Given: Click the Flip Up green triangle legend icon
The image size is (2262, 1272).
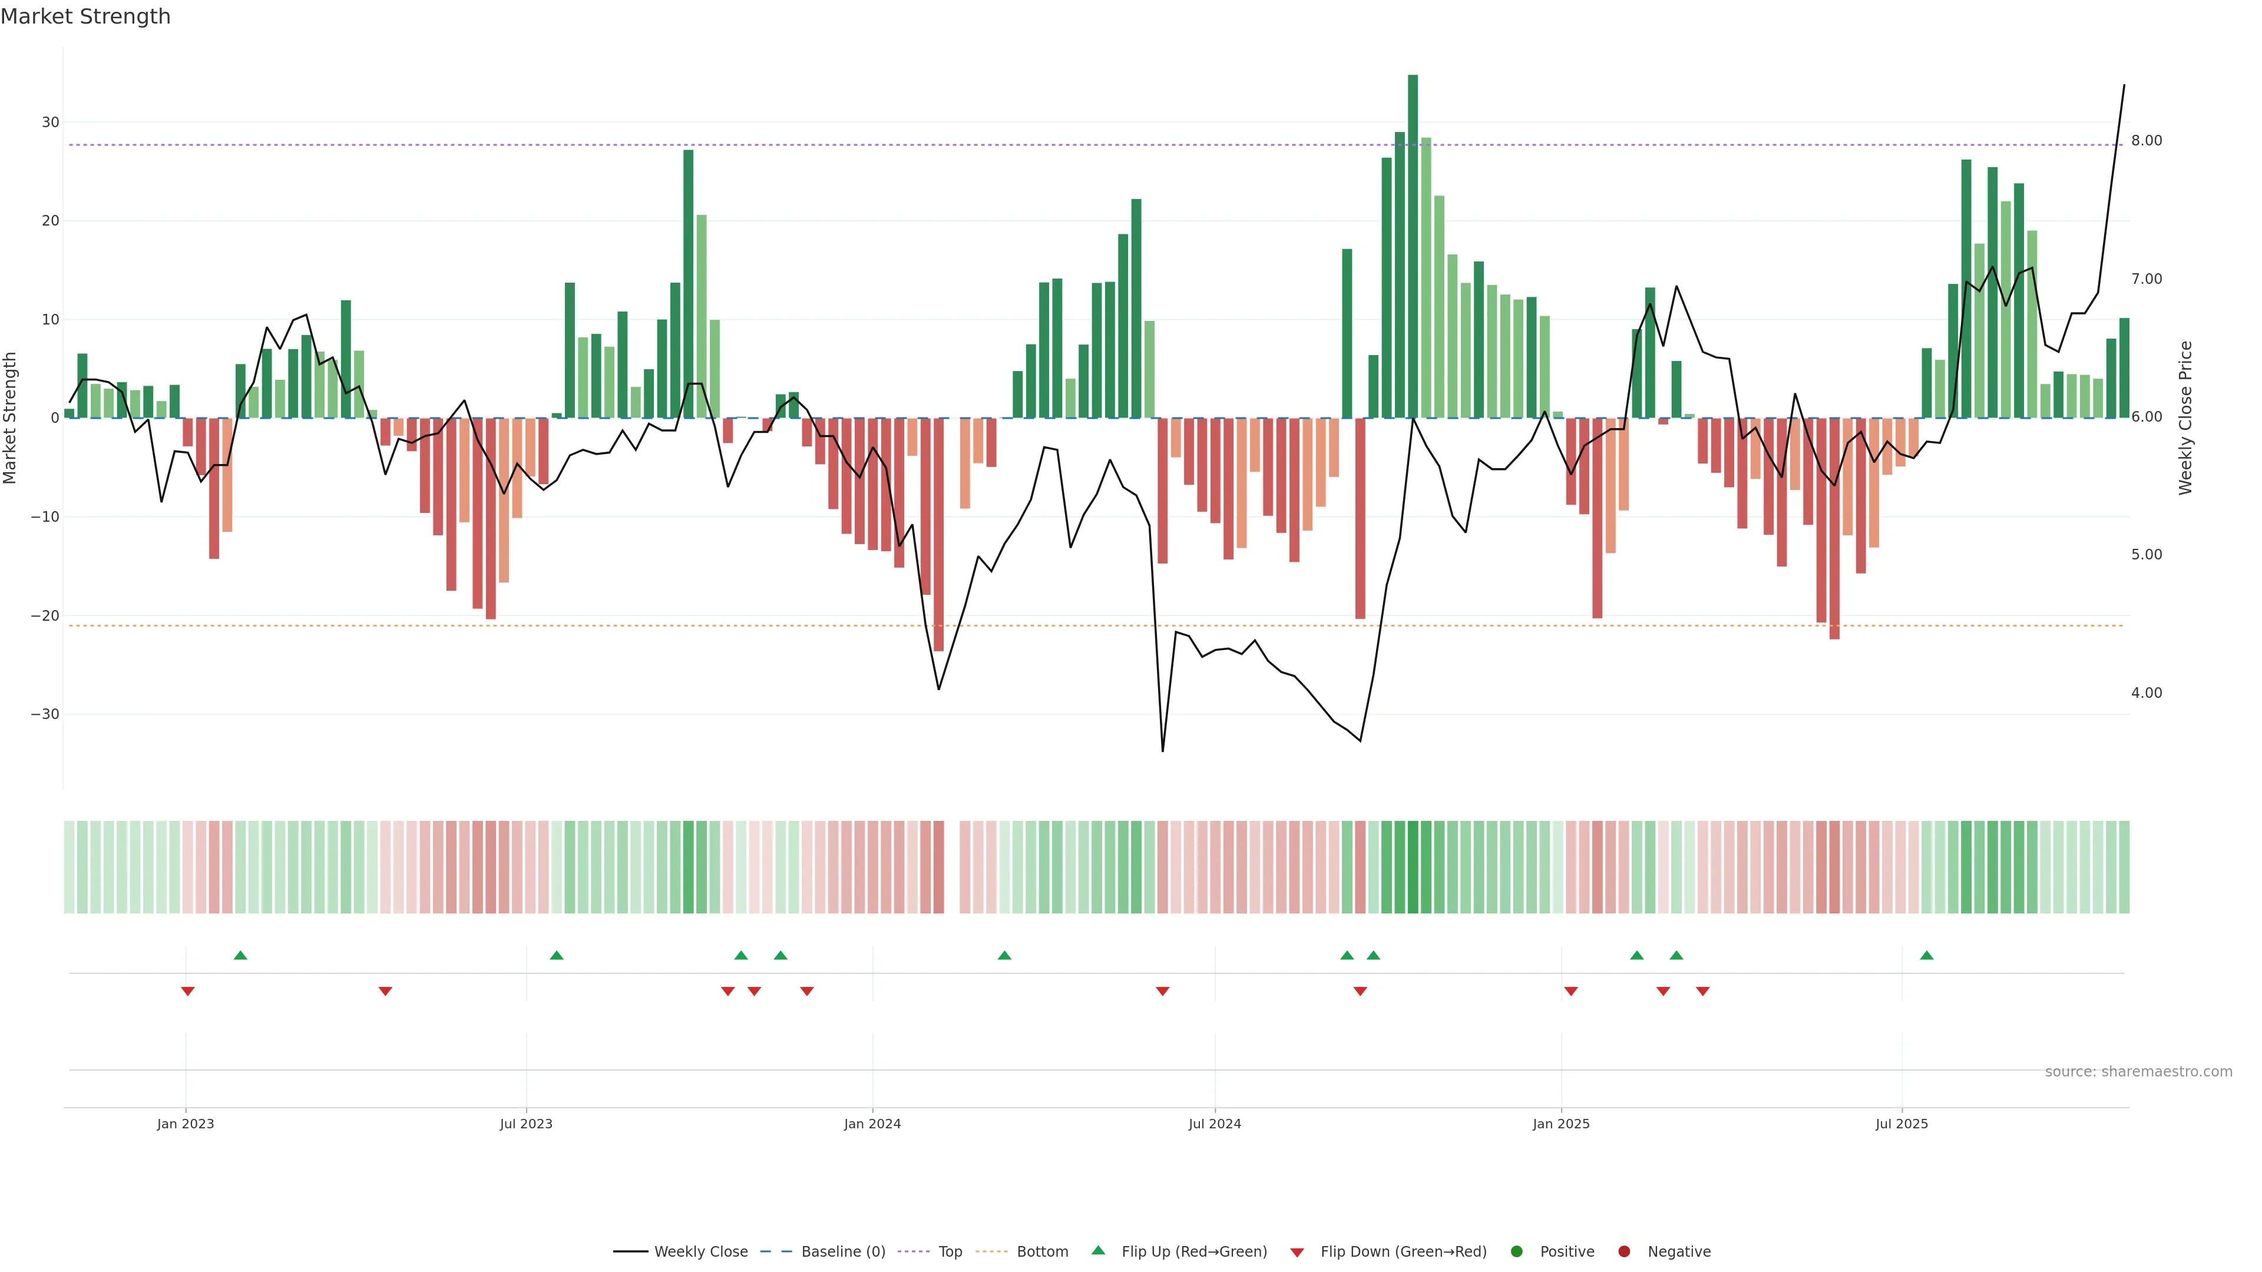Looking at the screenshot, I should point(1097,1250).
